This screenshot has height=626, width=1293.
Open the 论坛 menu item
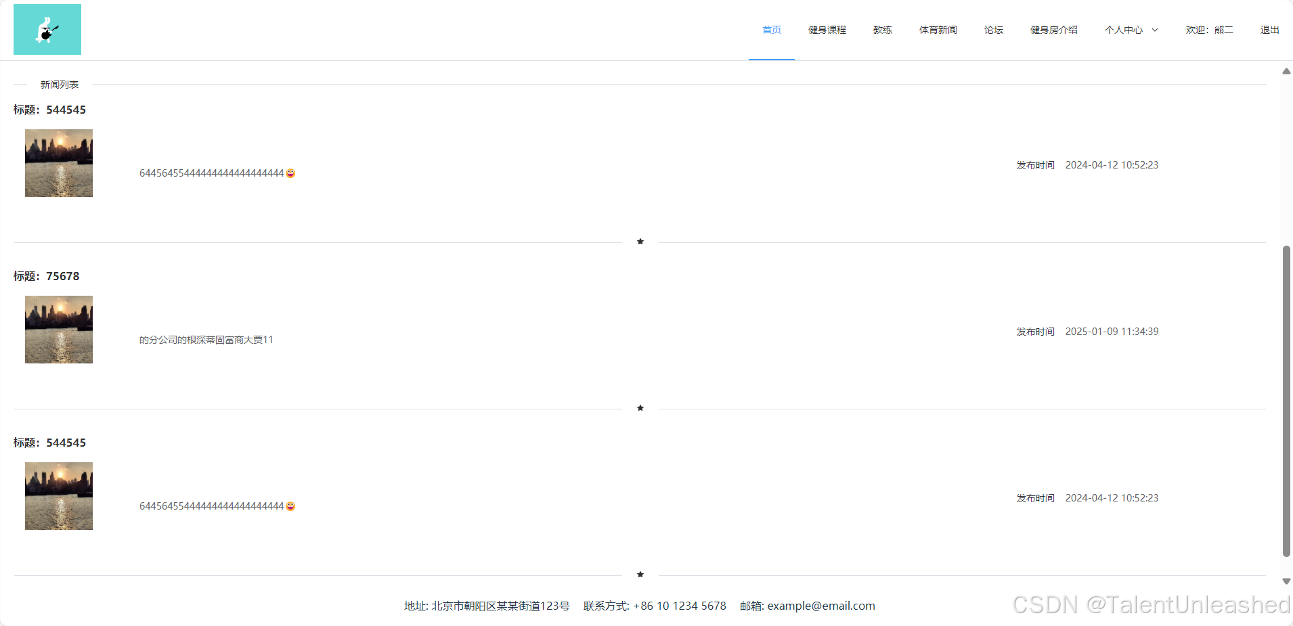click(994, 30)
